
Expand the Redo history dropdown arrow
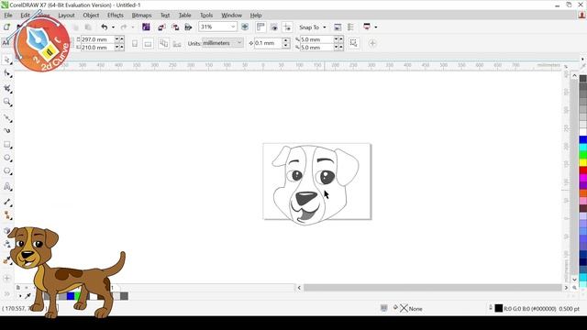[x=132, y=27]
